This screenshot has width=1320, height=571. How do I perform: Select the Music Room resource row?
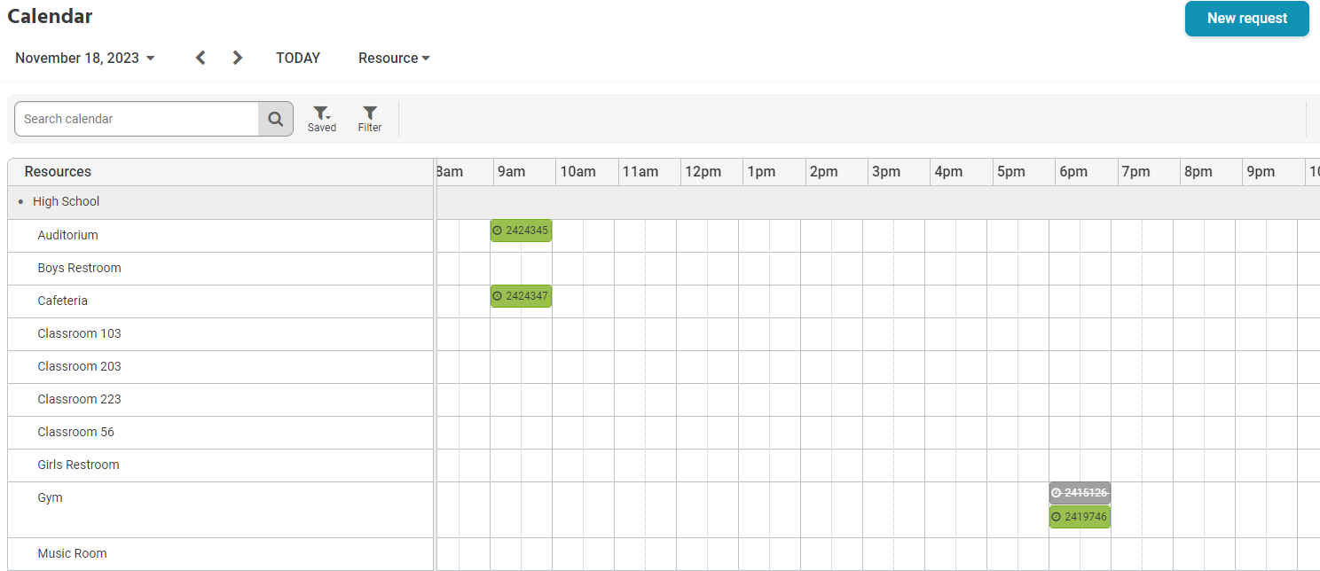(72, 552)
